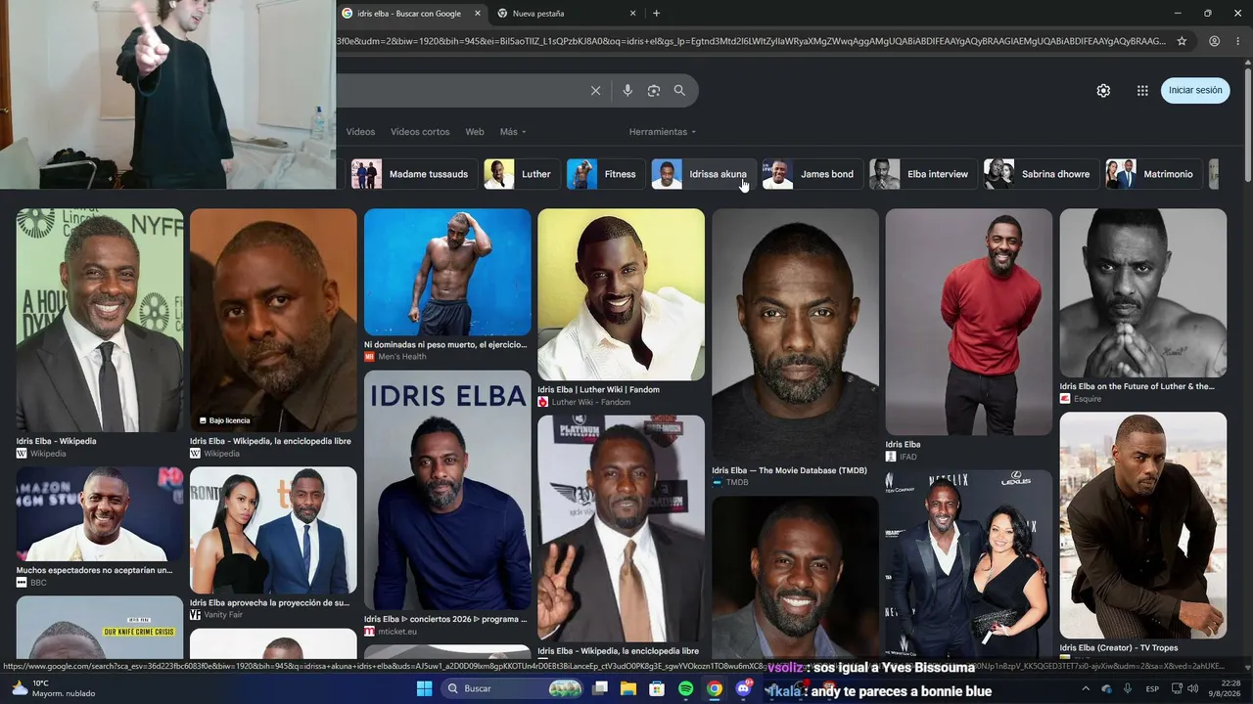Open the Chrome profile icon
The image size is (1253, 704).
click(x=1214, y=41)
